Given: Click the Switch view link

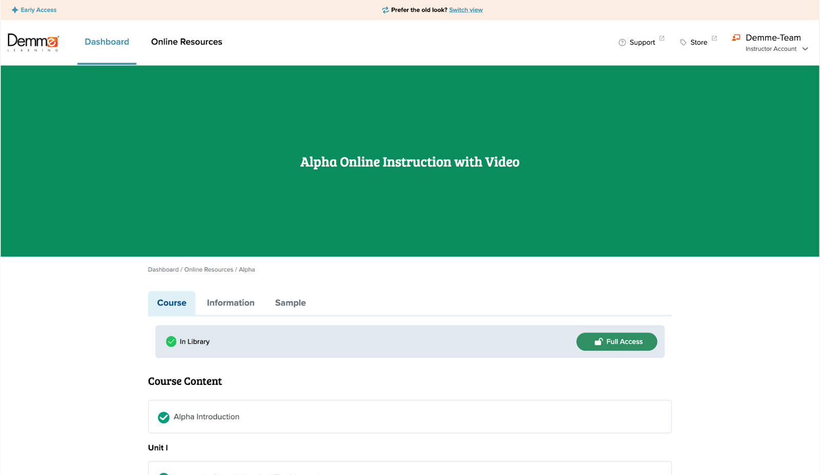Looking at the screenshot, I should coord(466,10).
